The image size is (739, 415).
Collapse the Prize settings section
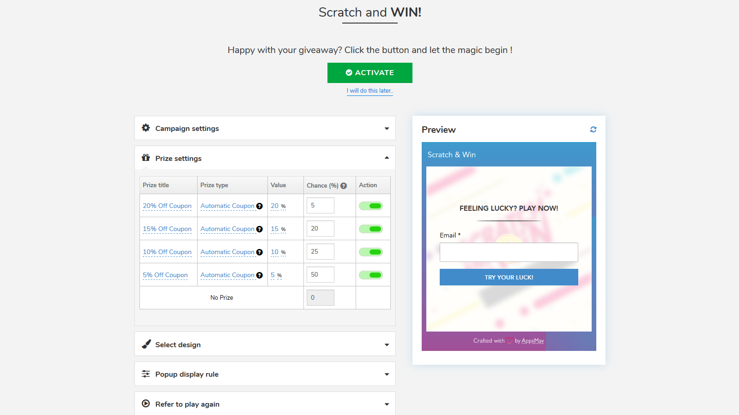point(387,158)
